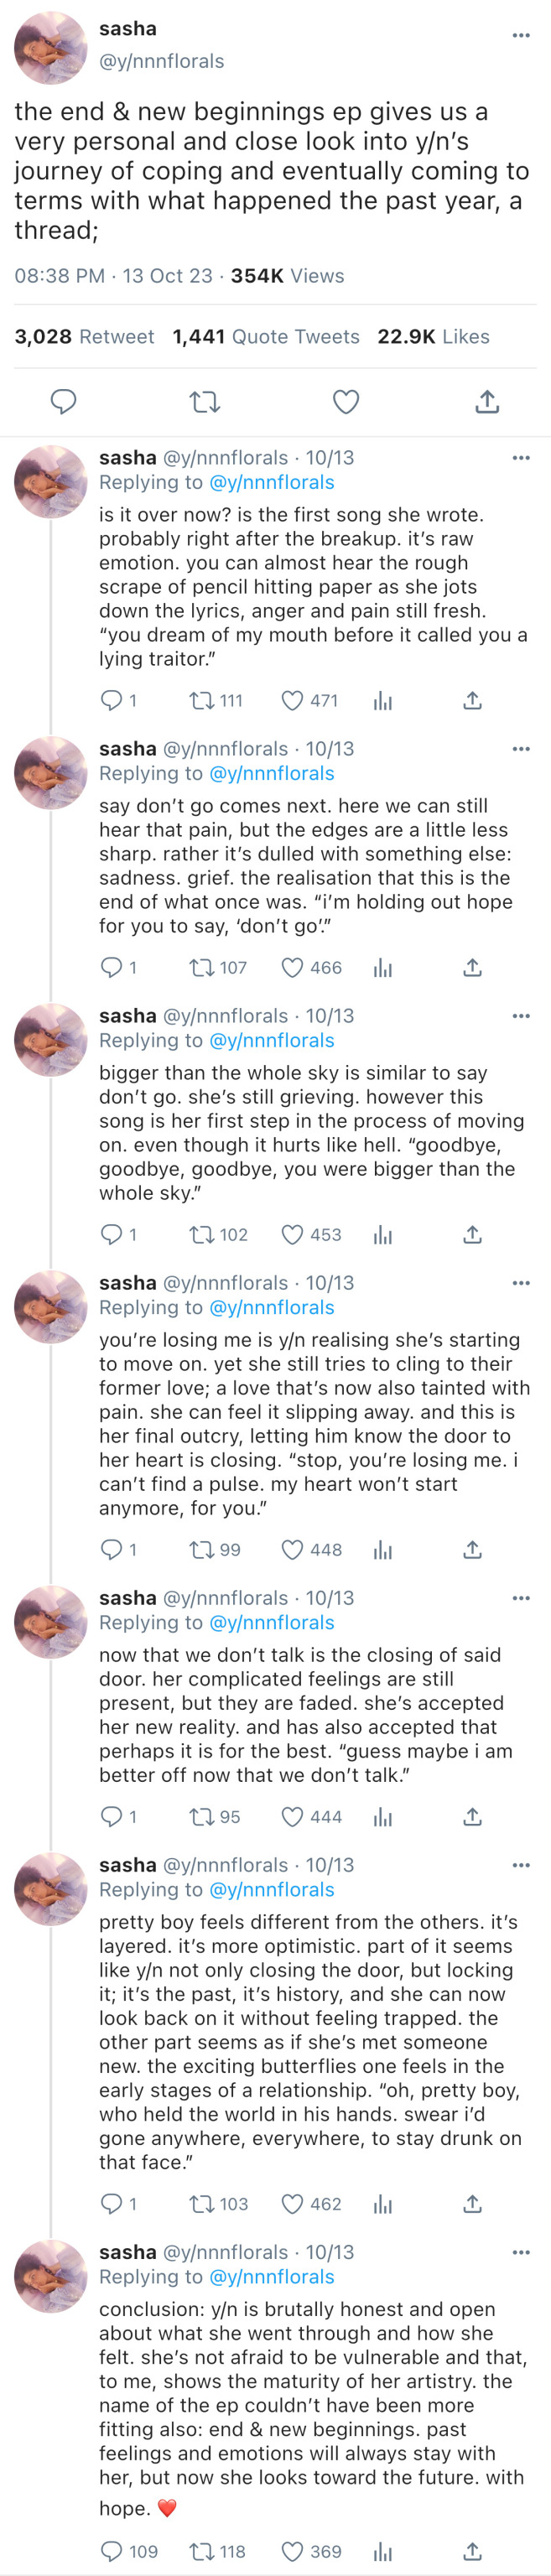View analytics for the 'pretty boy' reply
The height and width of the screenshot is (2576, 551).
pyautogui.click(x=383, y=2204)
